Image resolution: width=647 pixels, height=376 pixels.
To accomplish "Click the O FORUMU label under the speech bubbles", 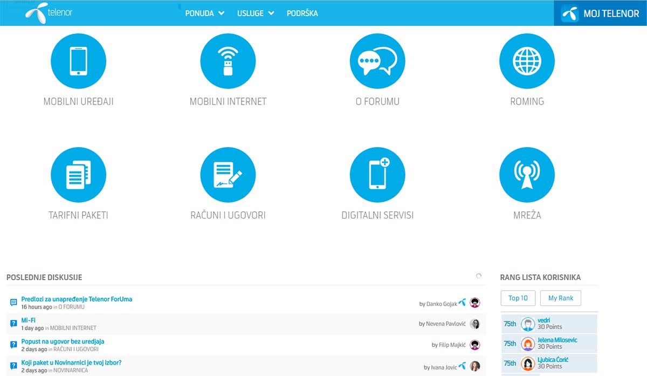I will 377,101.
